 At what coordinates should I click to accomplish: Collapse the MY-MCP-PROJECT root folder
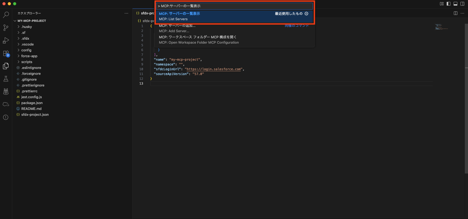pyautogui.click(x=31, y=21)
